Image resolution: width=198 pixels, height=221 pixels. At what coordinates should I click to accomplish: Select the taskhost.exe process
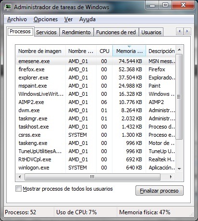click(x=96, y=127)
